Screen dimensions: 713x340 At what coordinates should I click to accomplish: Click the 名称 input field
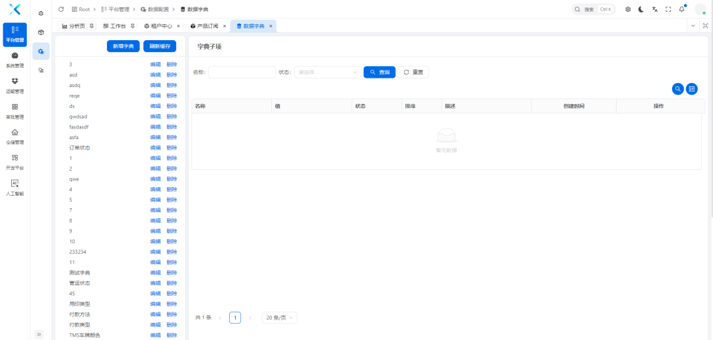point(242,72)
